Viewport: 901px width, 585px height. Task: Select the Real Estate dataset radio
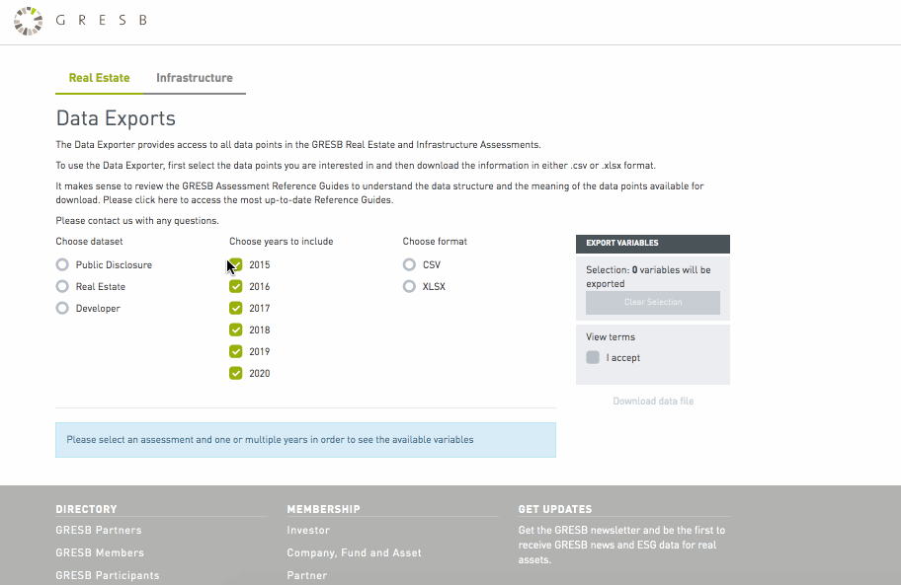62,286
